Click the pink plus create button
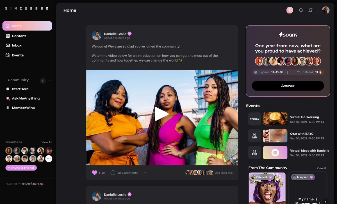The image size is (337, 204). (x=290, y=10)
